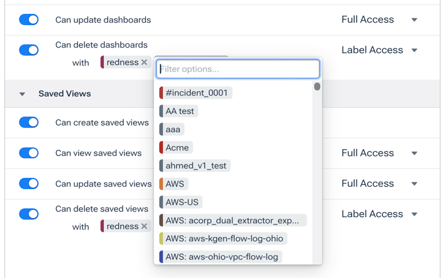
Task: Select the orange AWS label option
Action: tap(174, 184)
